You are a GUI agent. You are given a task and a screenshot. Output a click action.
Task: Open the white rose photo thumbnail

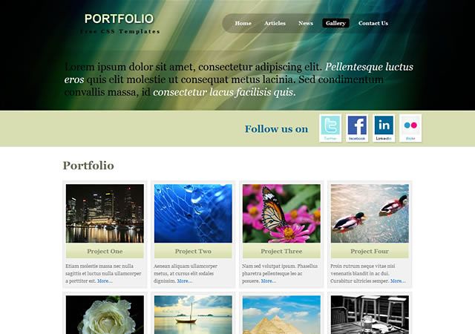[x=105, y=315]
